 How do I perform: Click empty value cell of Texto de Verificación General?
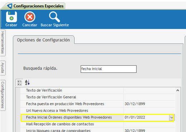[x=149, y=97]
